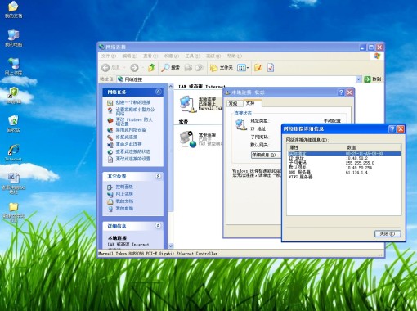Open the 文件(F) menu

tap(109, 56)
